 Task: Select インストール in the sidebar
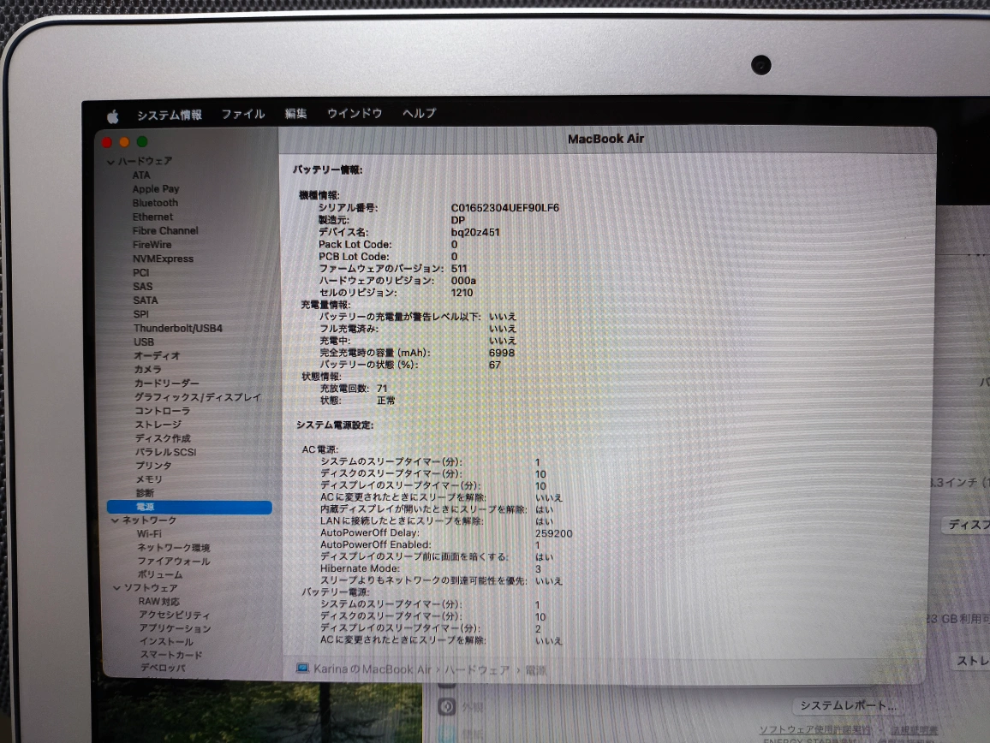[167, 642]
